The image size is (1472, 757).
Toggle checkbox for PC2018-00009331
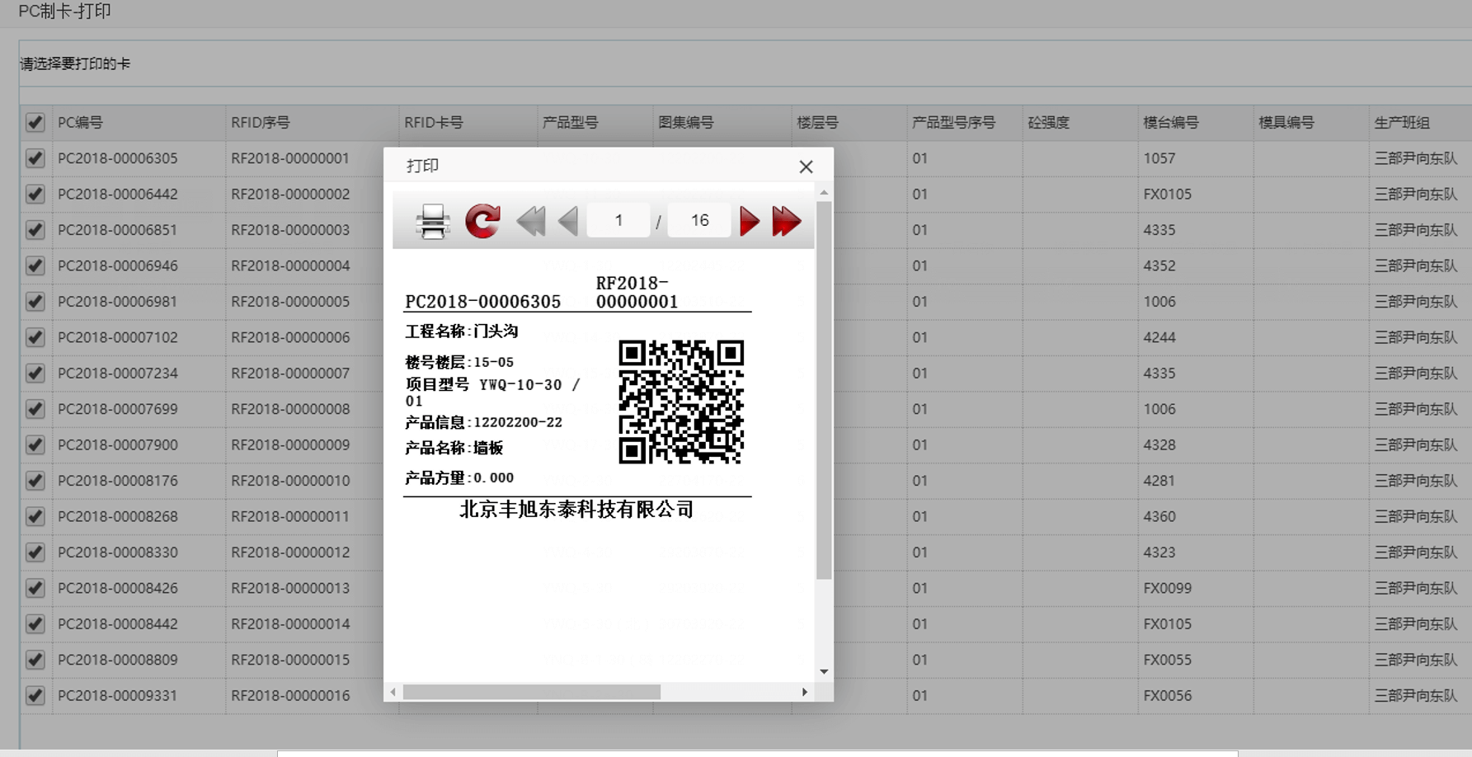coord(35,696)
